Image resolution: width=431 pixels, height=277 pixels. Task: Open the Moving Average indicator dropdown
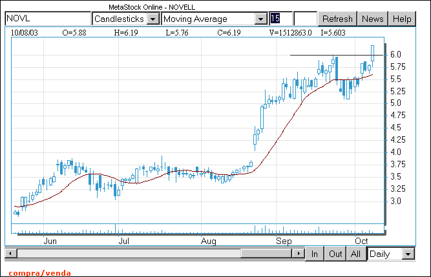[260, 19]
